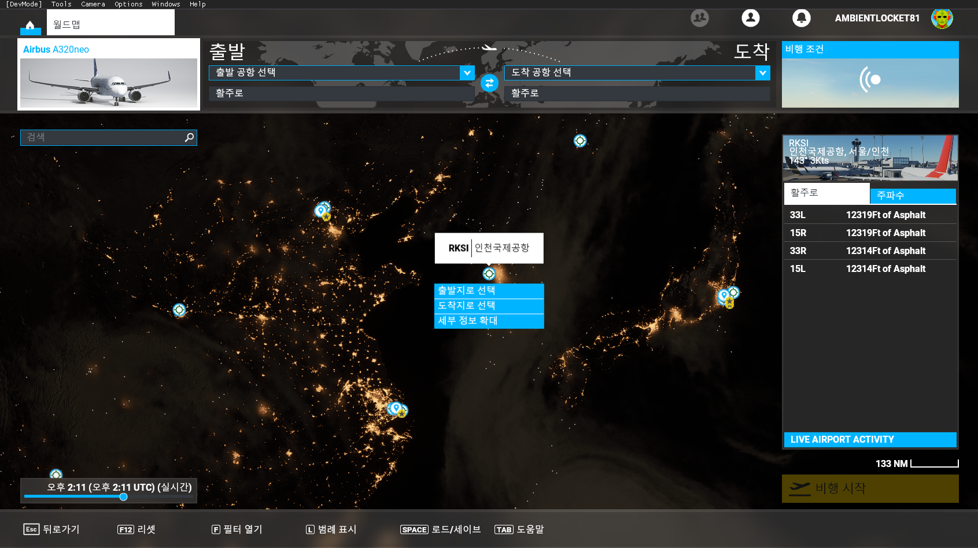978x548 pixels.
Task: Click the starred marker cluster near Beijing
Action: 323,211
